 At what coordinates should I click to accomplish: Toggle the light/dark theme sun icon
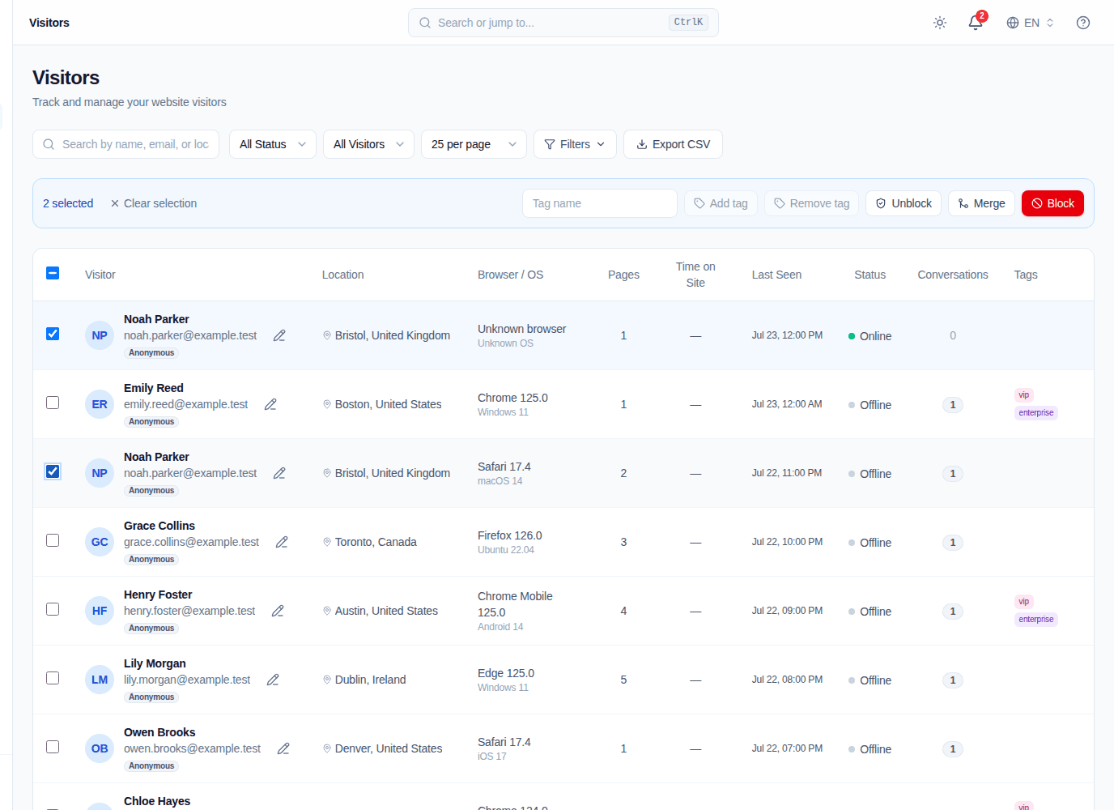click(x=940, y=23)
